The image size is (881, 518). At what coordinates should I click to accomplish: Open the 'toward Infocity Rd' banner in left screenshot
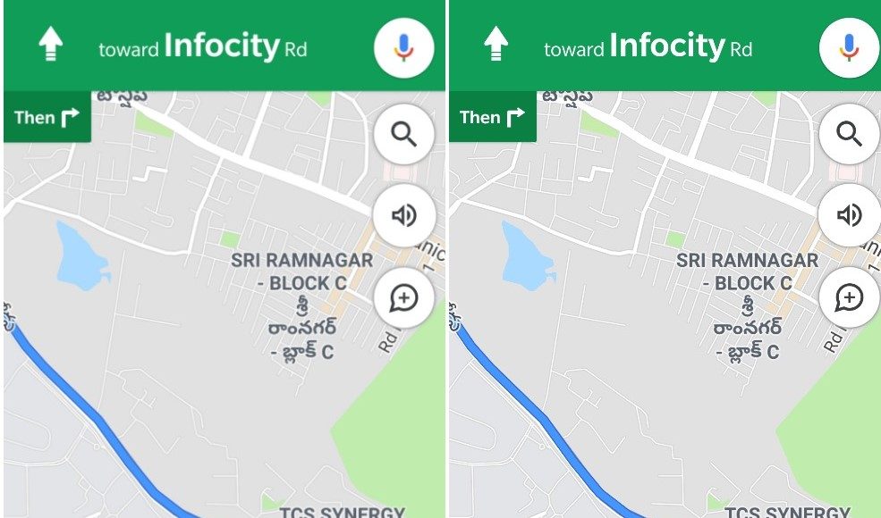[x=203, y=46]
